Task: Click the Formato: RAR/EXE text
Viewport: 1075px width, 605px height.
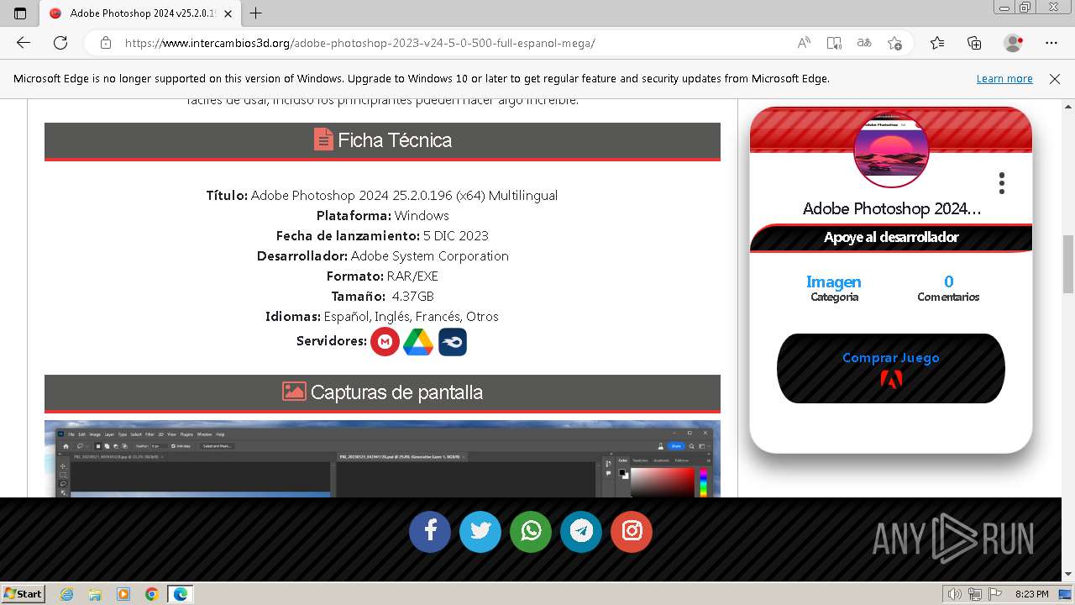Action: click(x=382, y=276)
